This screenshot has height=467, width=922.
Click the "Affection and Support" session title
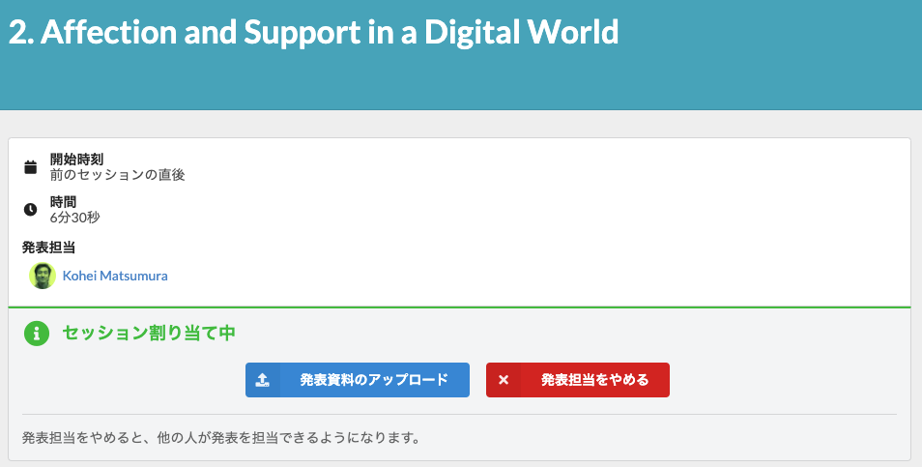pyautogui.click(x=313, y=33)
